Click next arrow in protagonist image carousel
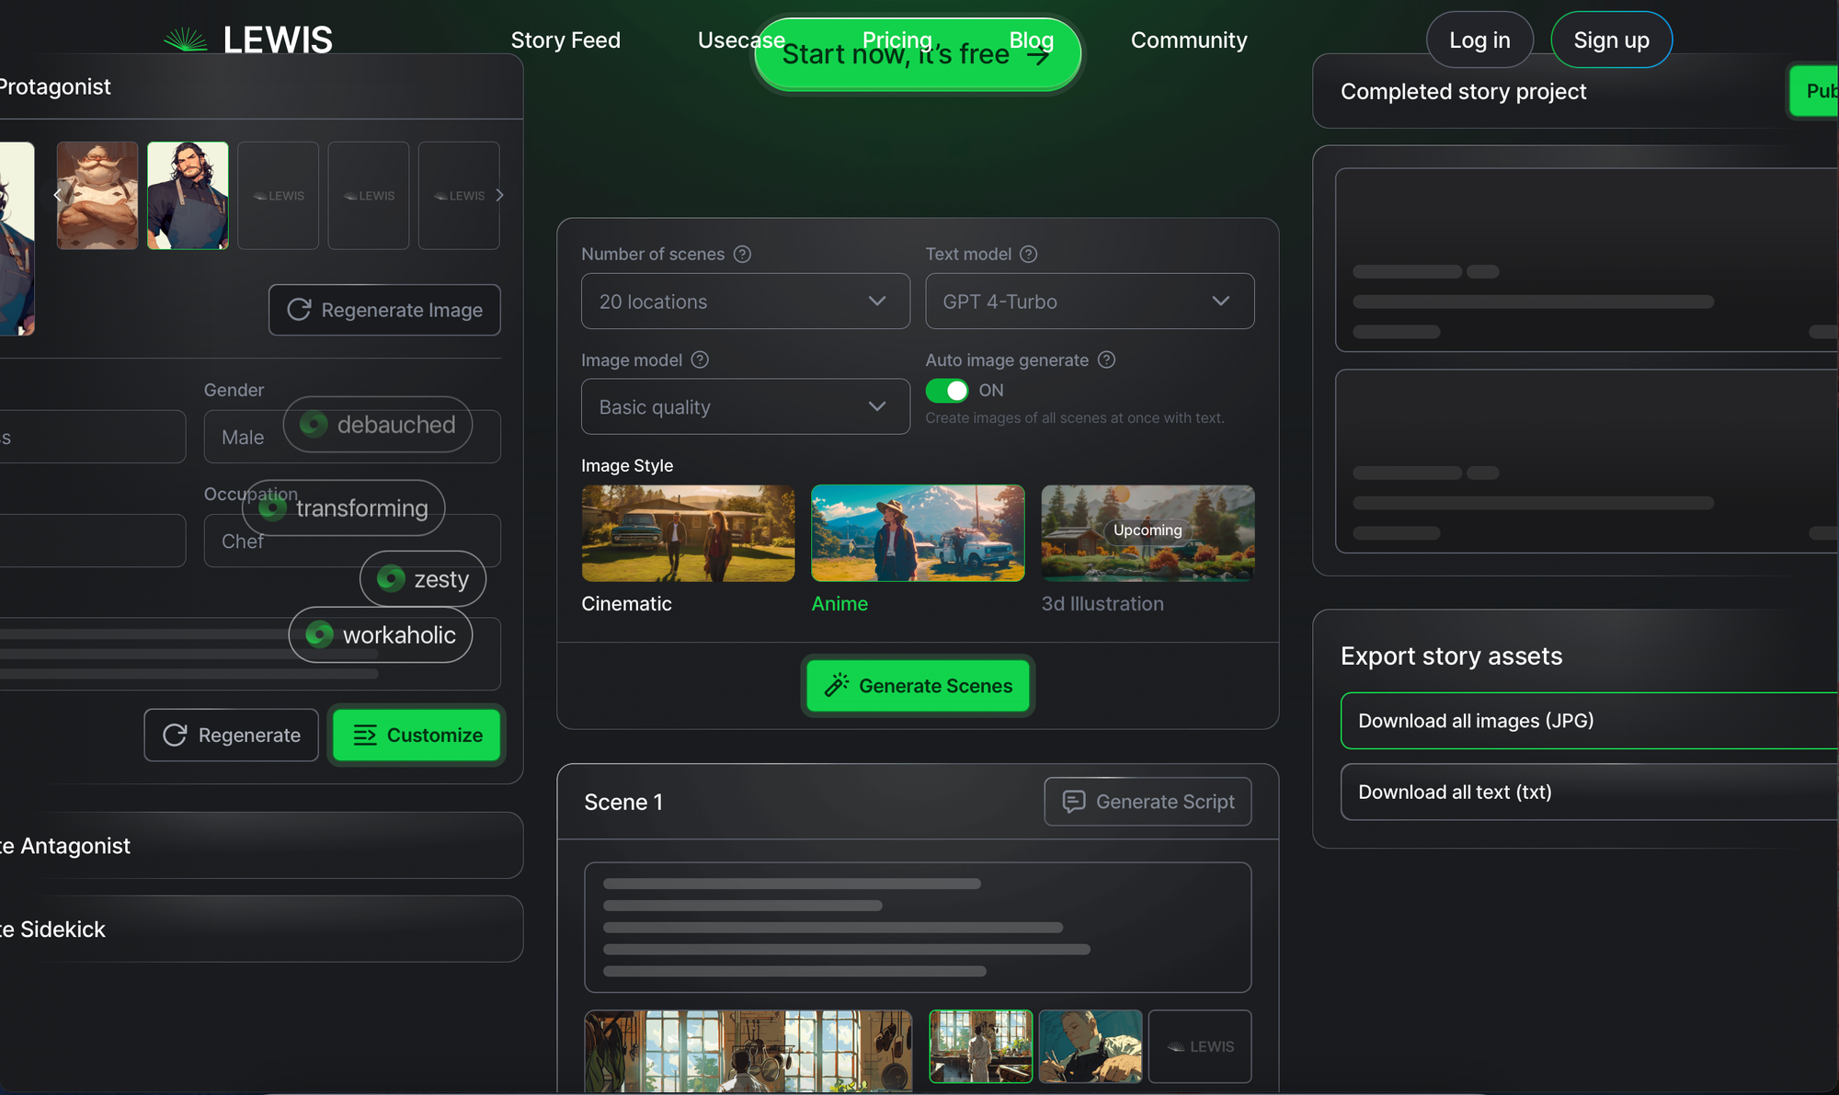1839x1095 pixels. (499, 195)
